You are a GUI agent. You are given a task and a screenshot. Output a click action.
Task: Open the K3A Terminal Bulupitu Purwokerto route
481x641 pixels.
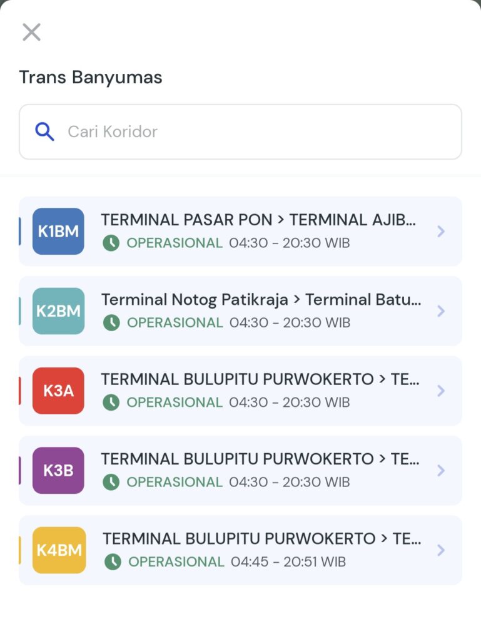pos(260,379)
